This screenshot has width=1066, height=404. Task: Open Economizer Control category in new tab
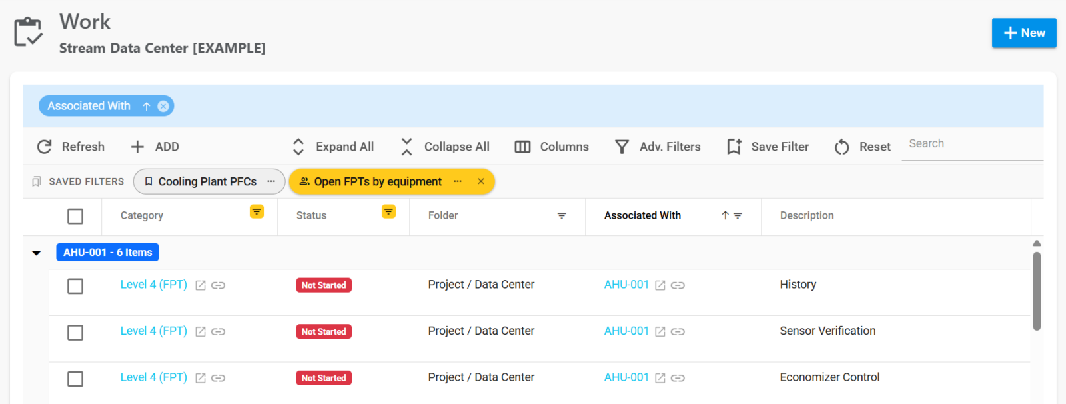201,378
